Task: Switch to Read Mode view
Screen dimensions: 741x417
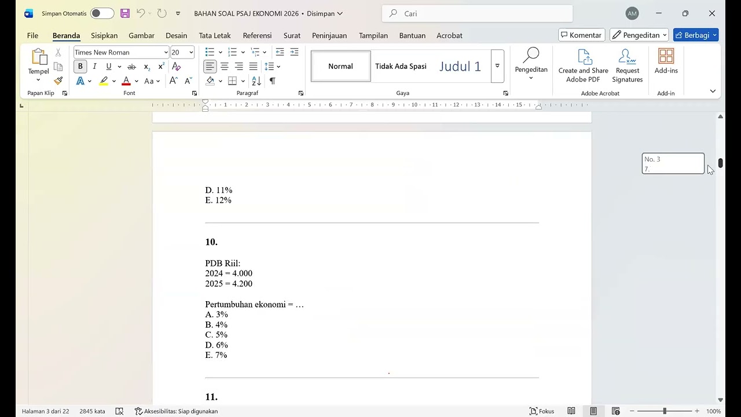Action: coord(571,411)
